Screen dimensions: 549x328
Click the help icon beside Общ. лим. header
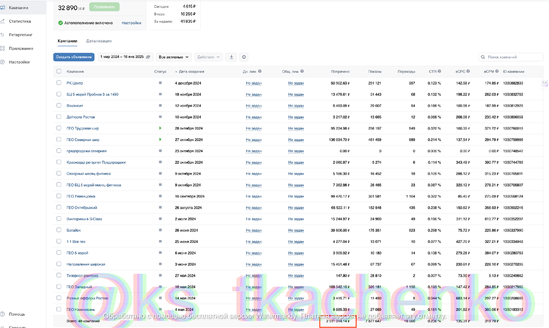(x=302, y=71)
